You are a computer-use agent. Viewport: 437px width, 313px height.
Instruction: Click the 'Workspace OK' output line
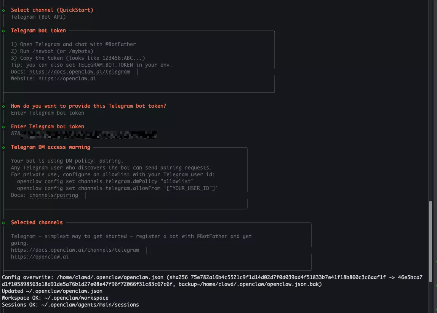point(55,298)
